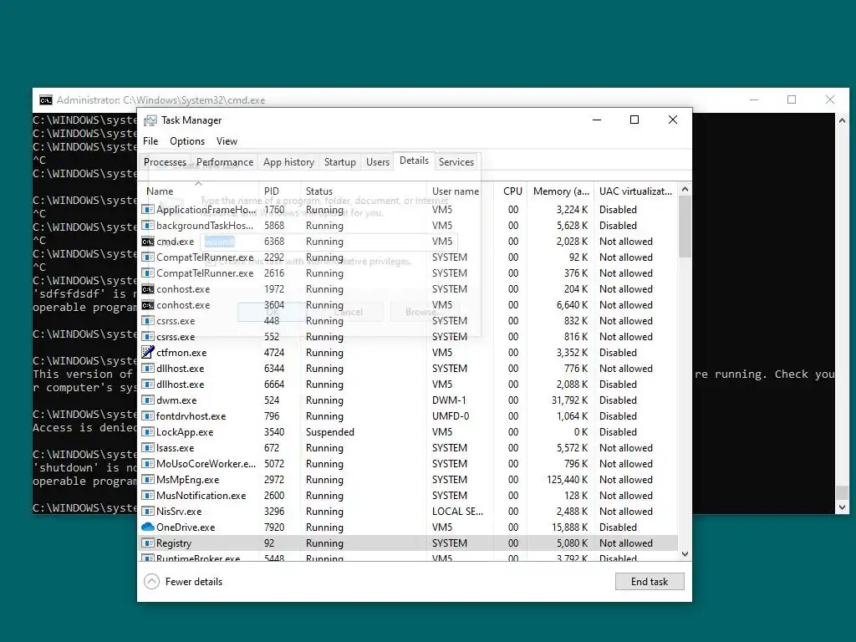Viewport: 856px width, 642px height.
Task: Click the cmd window title bar icon
Action: coord(46,100)
